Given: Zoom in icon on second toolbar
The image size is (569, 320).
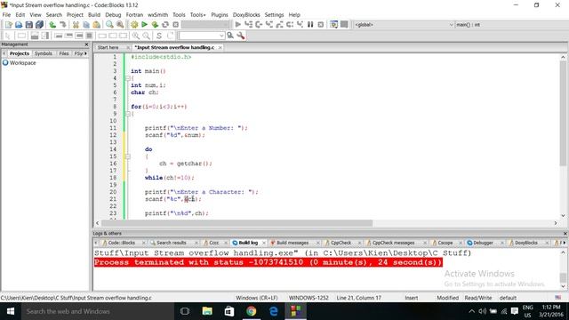Looking at the screenshot, I should [x=136, y=36].
